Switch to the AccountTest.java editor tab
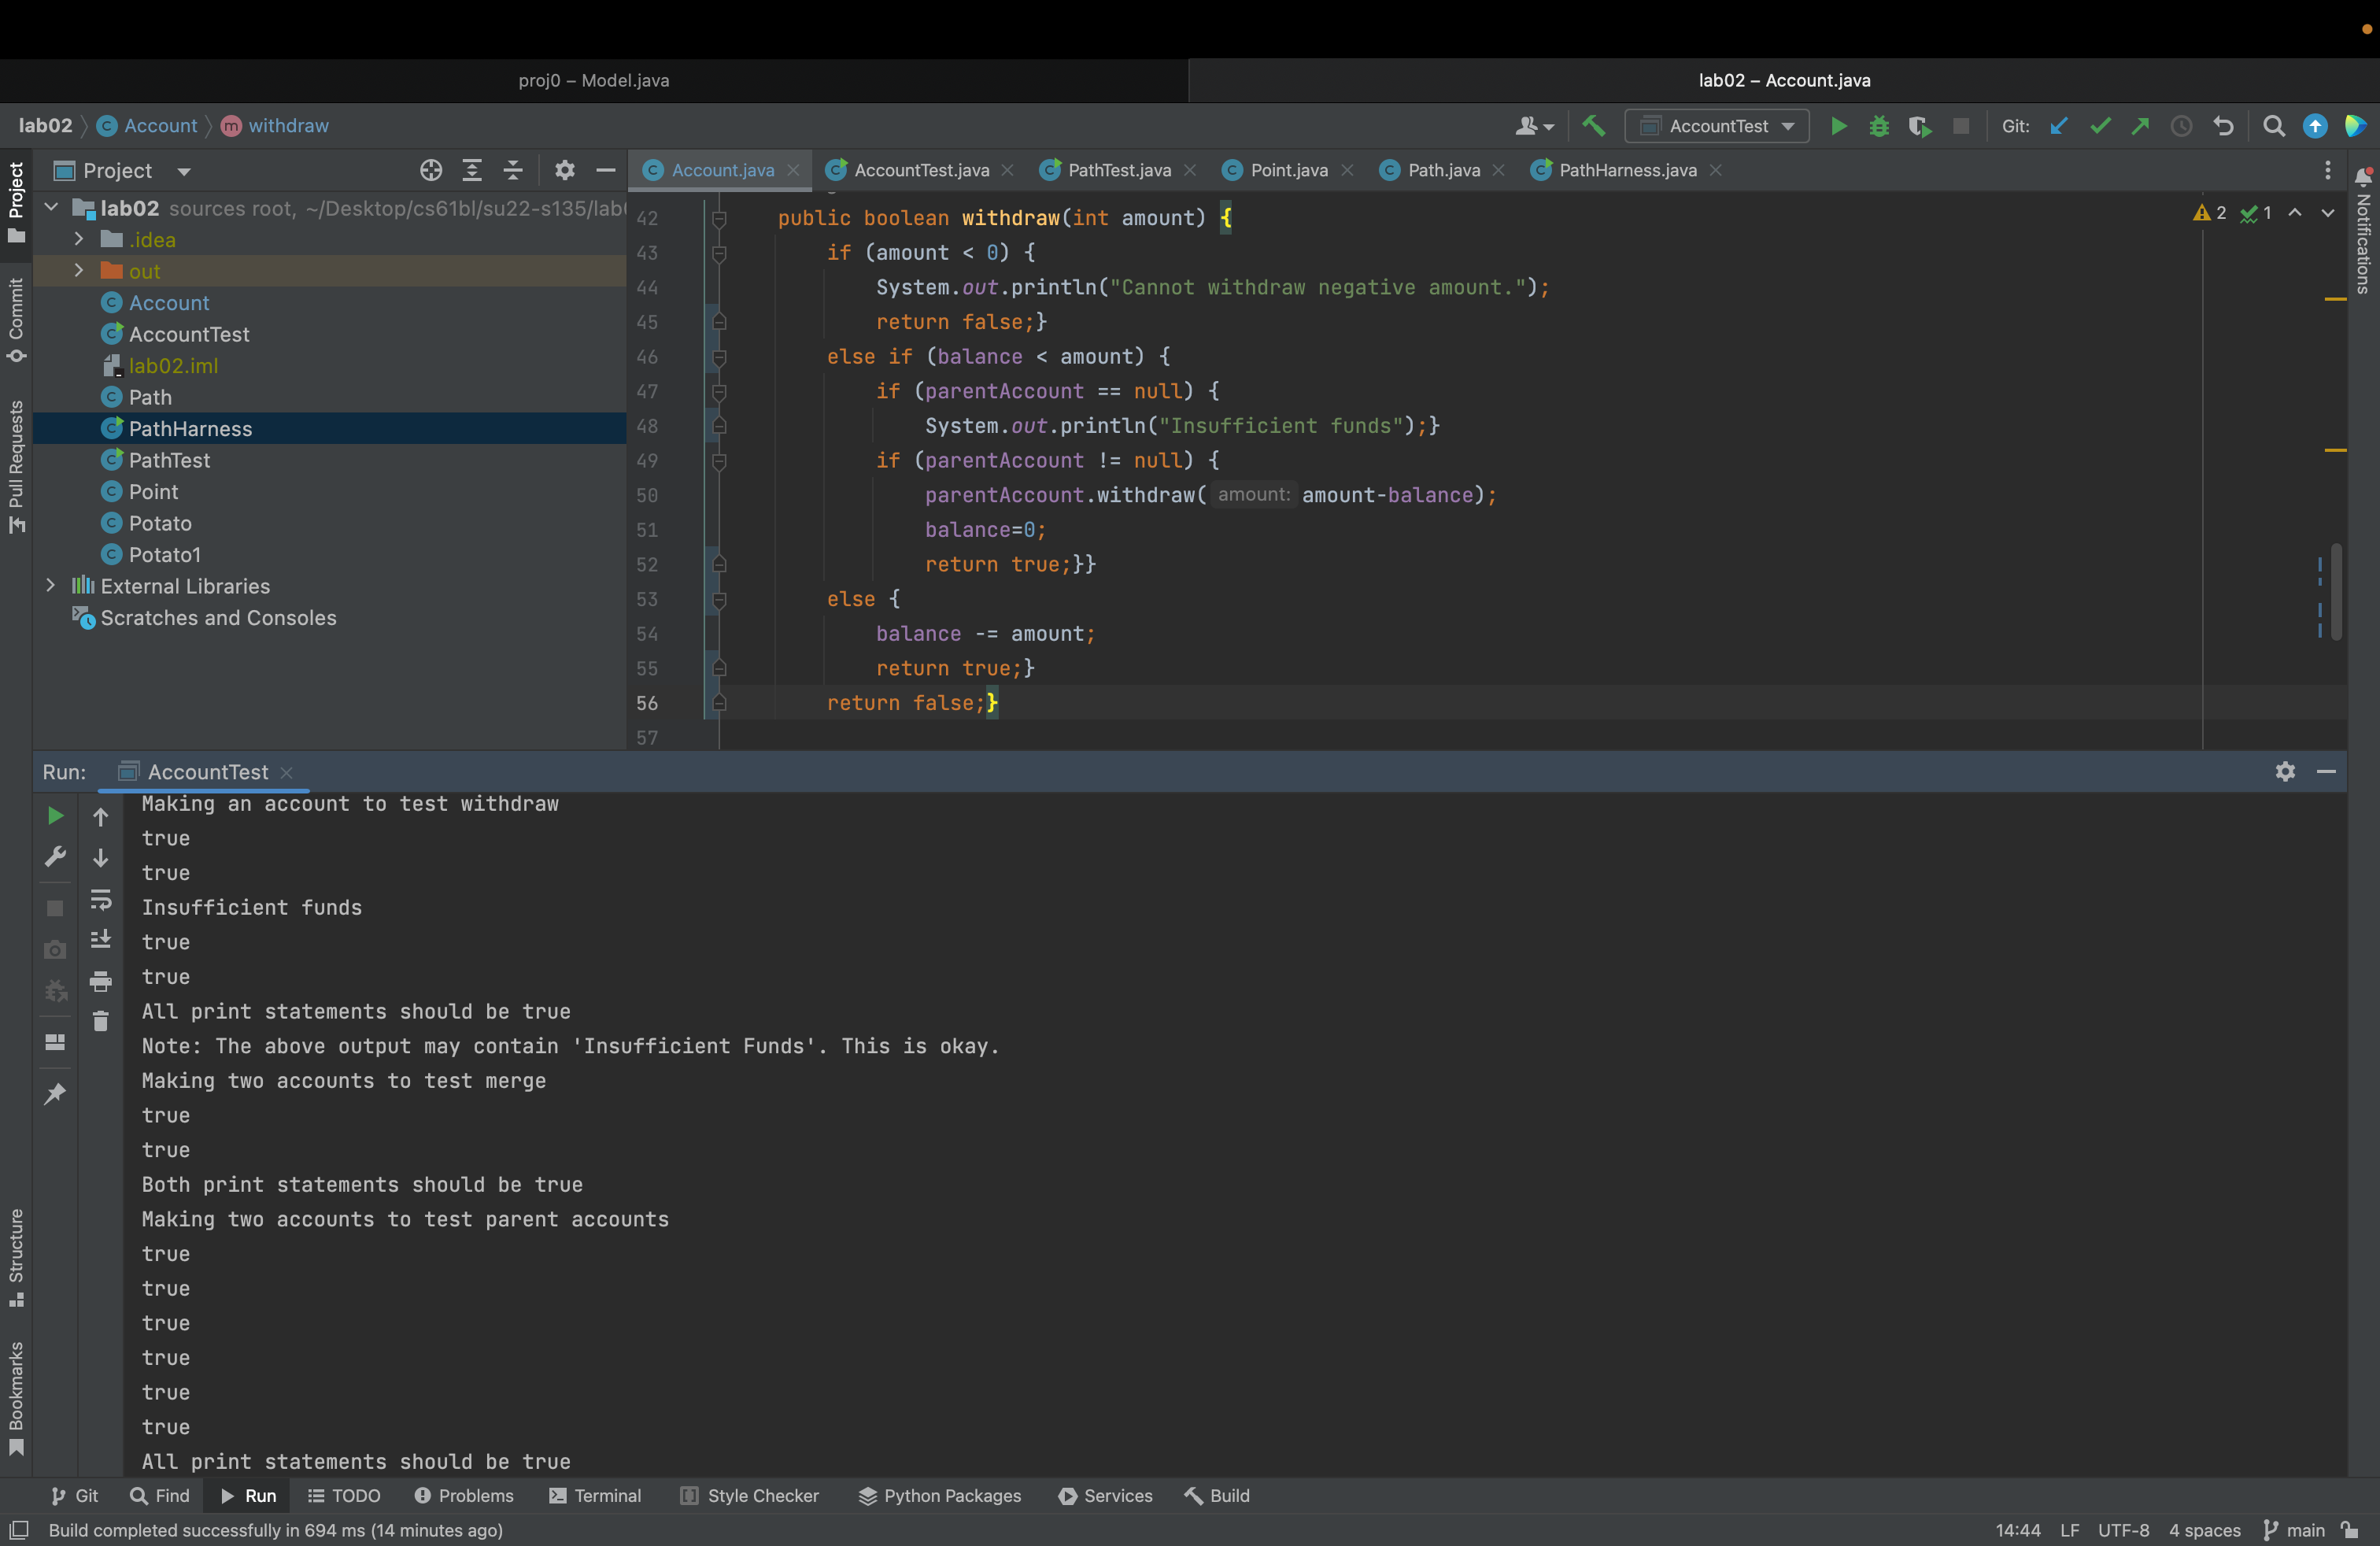The image size is (2380, 1546). 920,170
